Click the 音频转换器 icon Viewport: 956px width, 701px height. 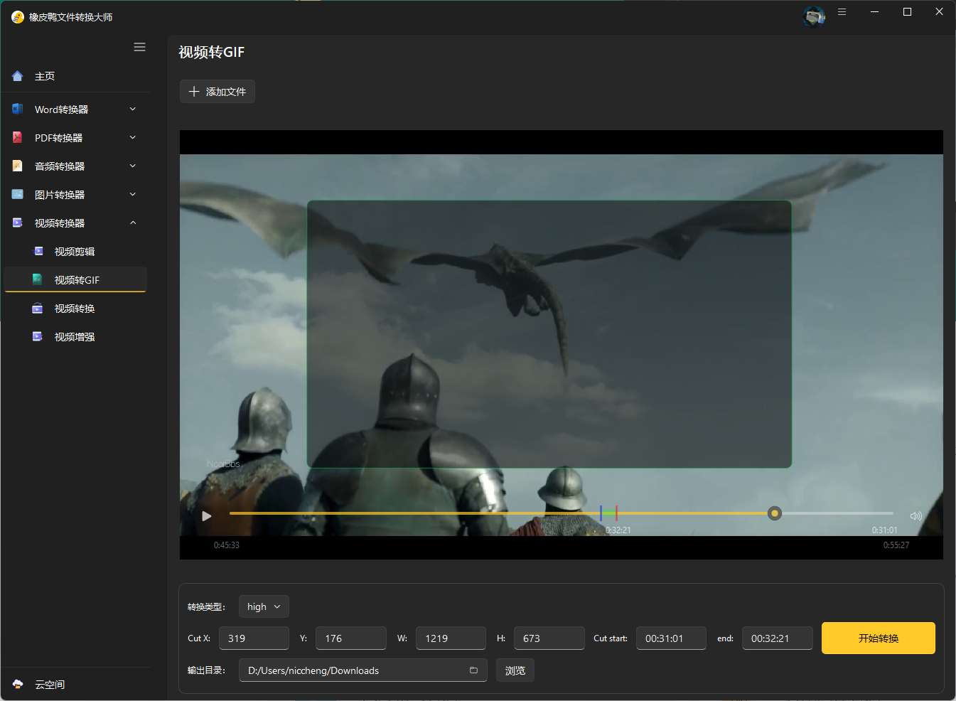tap(18, 166)
